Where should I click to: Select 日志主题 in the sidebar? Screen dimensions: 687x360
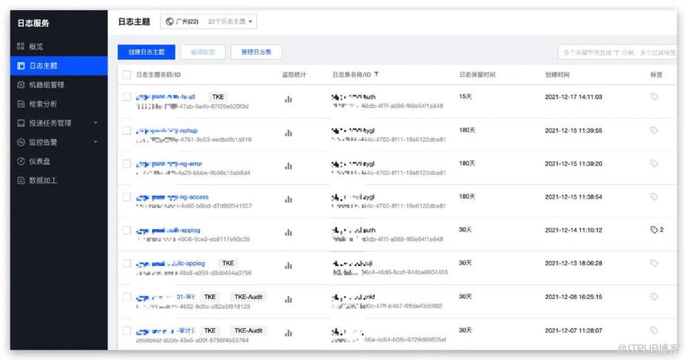[59, 66]
